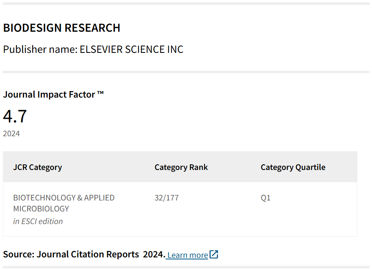Click the word MICROBIOLOGY in the category cell
Image resolution: width=372 pixels, height=270 pixels.
click(41, 209)
